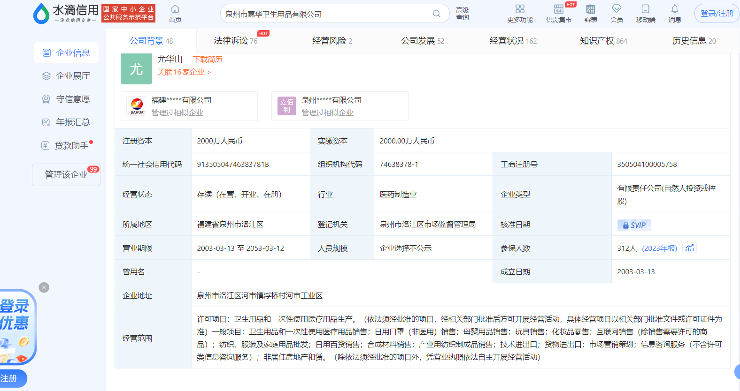The image size is (740, 391).
Task: Click the 登录优惠 promo banner
Action: [x=17, y=327]
